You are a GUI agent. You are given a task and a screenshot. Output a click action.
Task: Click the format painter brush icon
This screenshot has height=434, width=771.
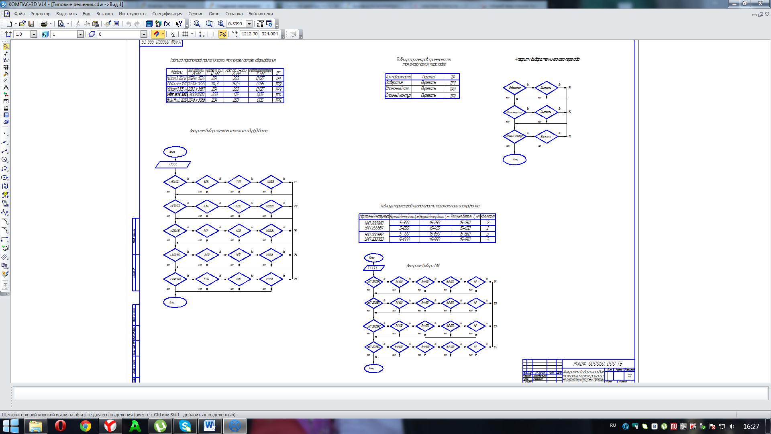coord(108,24)
